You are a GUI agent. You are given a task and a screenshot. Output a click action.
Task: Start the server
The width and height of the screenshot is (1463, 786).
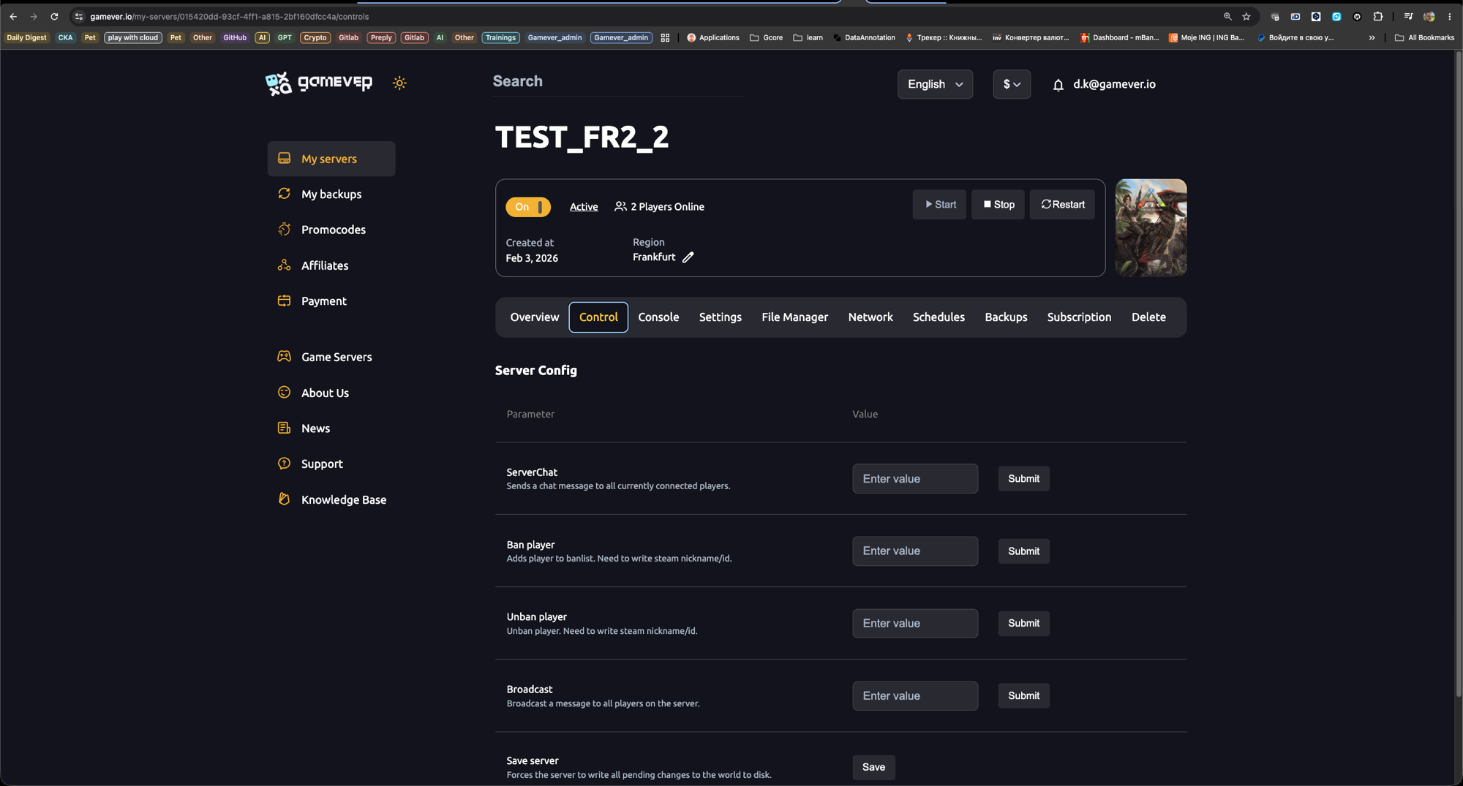click(x=940, y=205)
